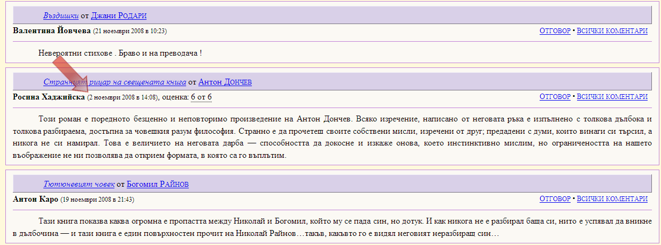Open author link Богомил Райнов

[158, 185]
